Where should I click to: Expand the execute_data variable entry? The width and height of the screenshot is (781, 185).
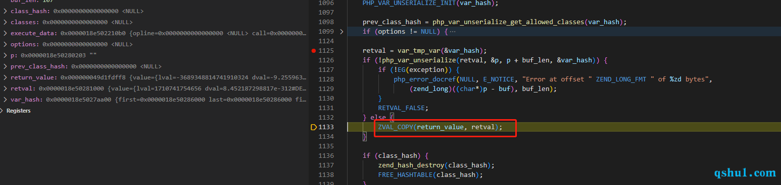point(5,33)
